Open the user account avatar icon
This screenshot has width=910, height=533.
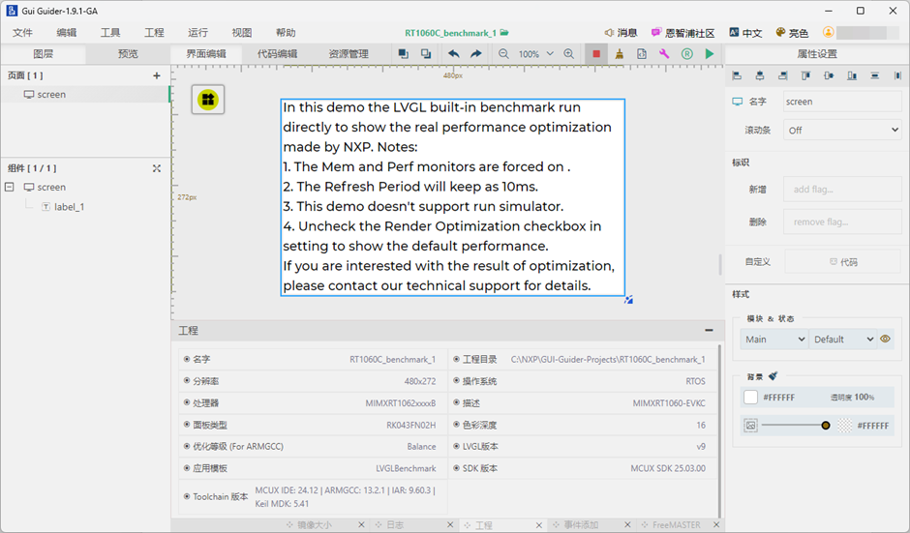click(x=828, y=33)
